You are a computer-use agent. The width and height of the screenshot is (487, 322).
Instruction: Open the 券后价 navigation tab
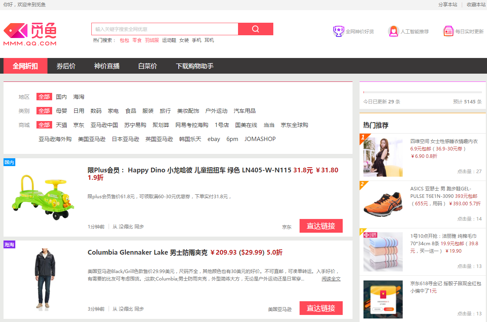(66, 66)
